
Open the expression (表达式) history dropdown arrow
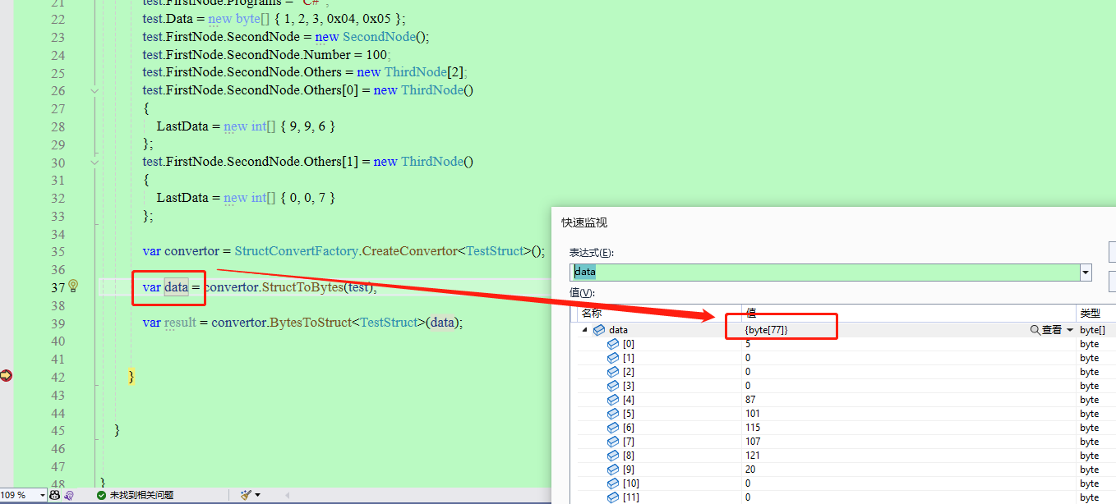(x=1086, y=273)
